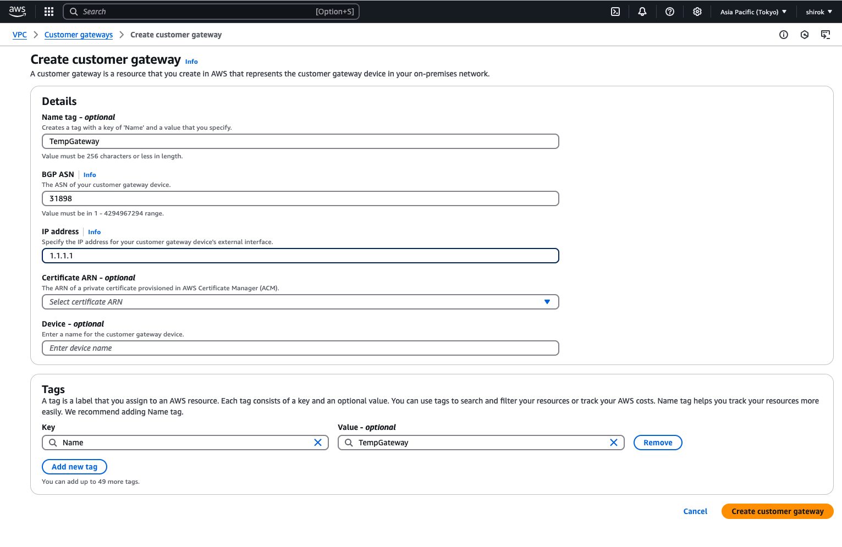
Task: Open the shirok account menu
Action: point(819,12)
